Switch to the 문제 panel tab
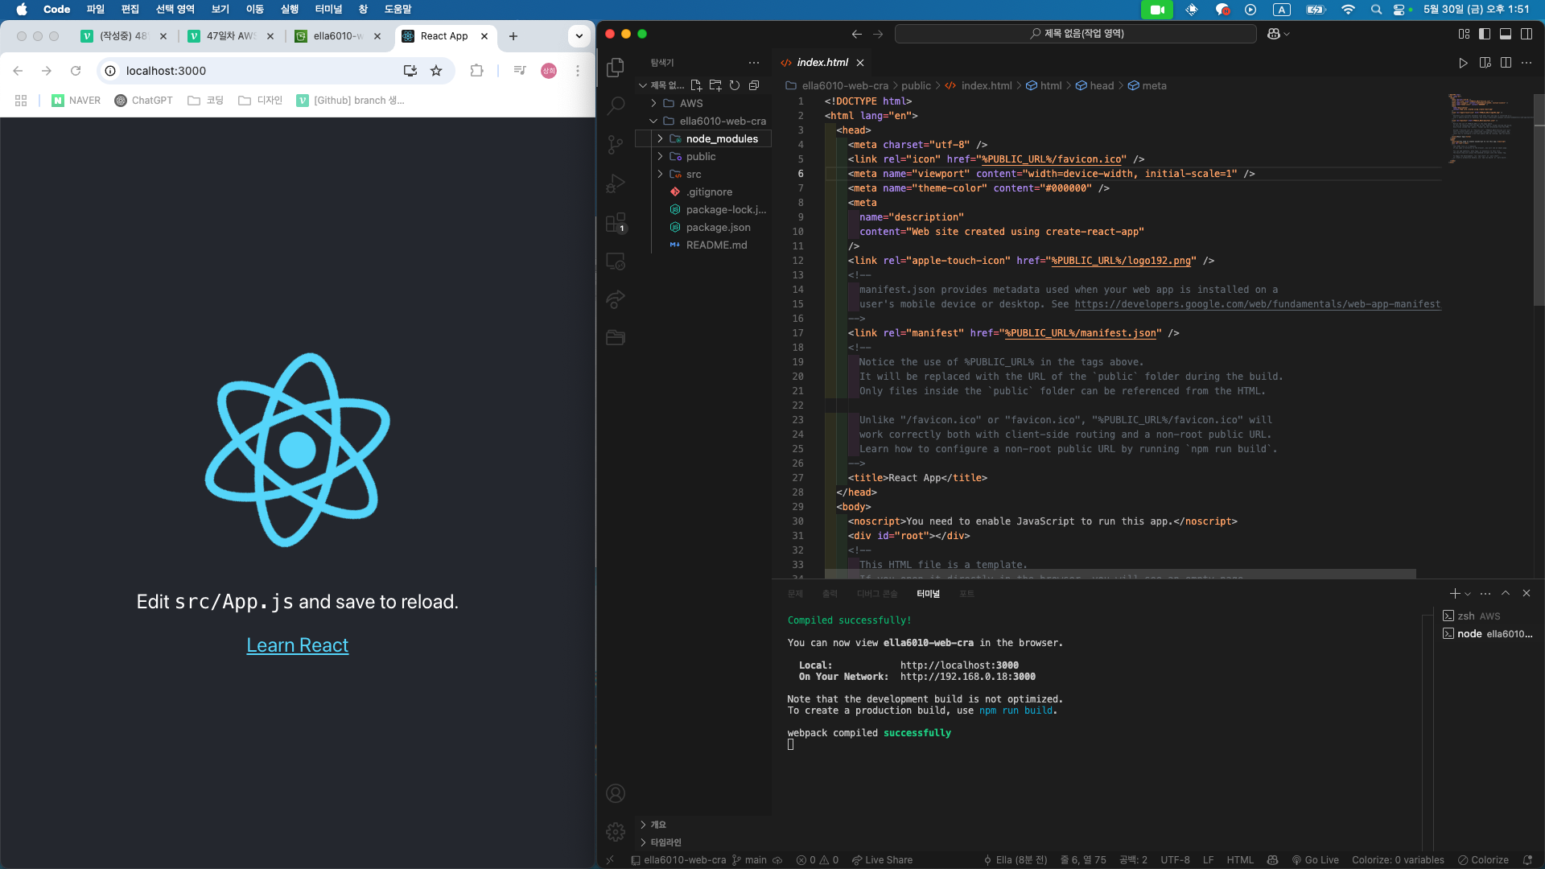 point(795,594)
